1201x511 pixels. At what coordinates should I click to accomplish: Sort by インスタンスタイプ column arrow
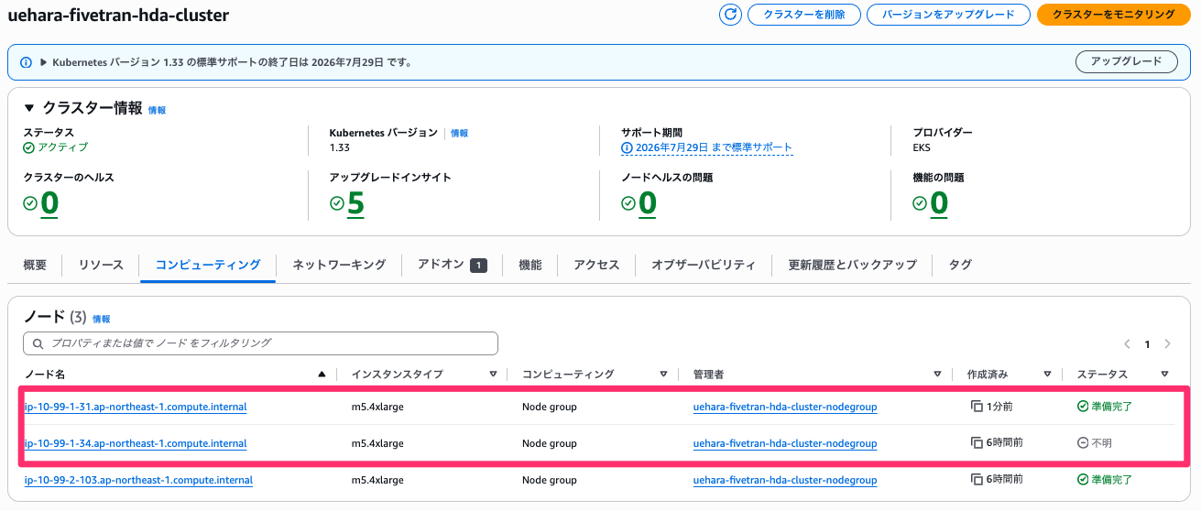pyautogui.click(x=493, y=374)
